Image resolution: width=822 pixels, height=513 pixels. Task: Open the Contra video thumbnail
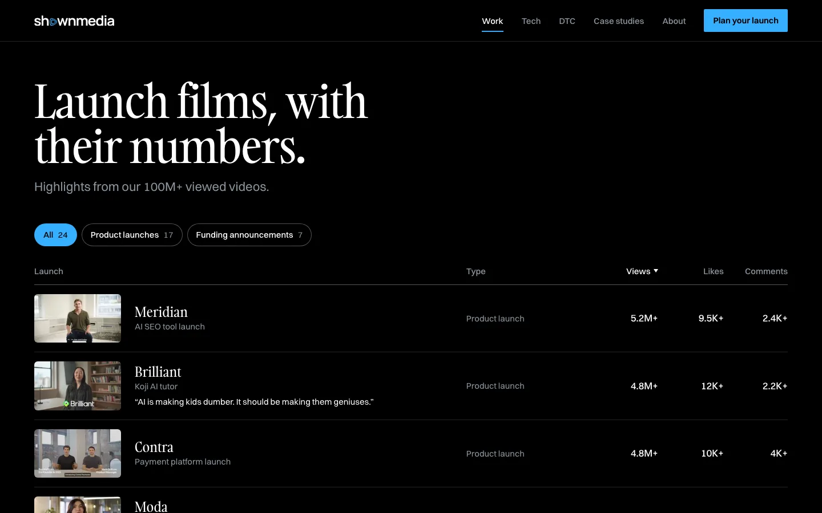[x=78, y=453]
